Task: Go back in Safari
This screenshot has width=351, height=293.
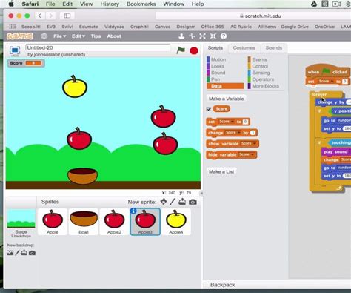Action: pyautogui.click(x=40, y=16)
